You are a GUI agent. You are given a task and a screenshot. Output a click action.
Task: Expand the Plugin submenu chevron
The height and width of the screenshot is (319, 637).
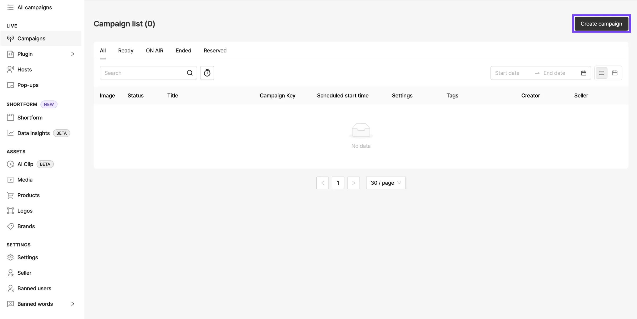(x=72, y=54)
